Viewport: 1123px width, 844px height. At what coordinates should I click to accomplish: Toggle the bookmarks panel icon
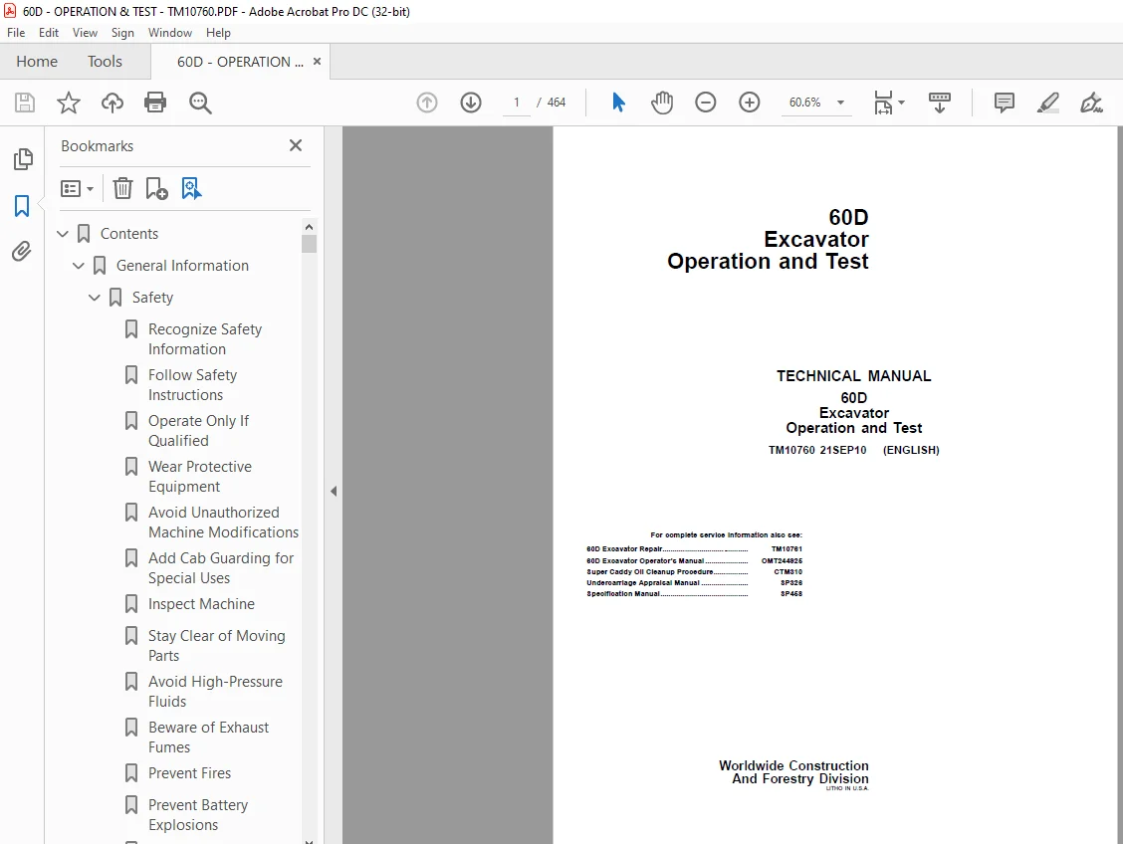22,206
